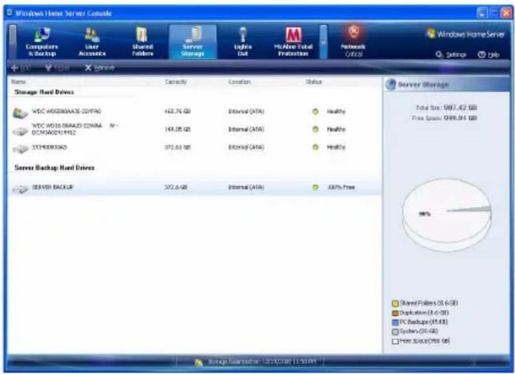Click the Server Storage panel header icon
The width and height of the screenshot is (515, 374).
(391, 84)
